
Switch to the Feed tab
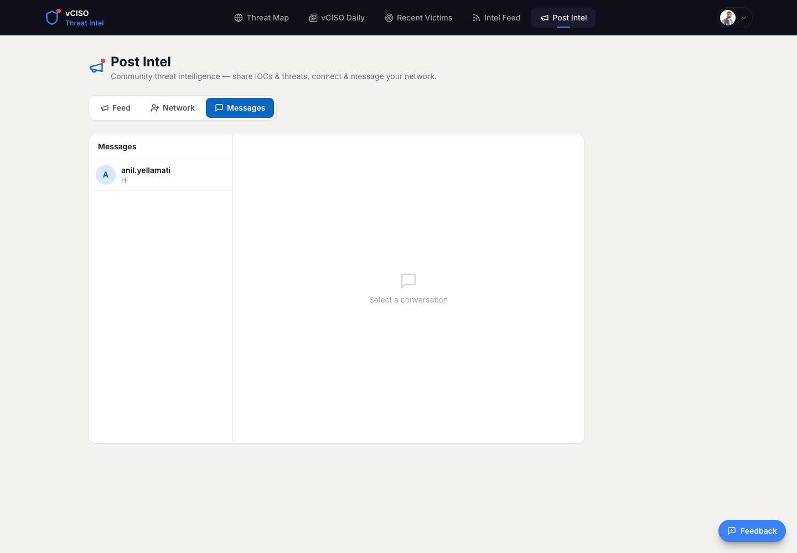coord(116,108)
